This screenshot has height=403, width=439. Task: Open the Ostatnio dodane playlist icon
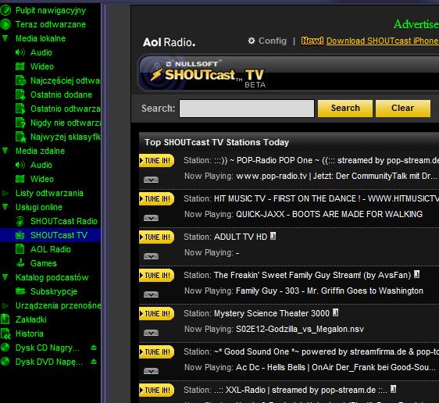pos(20,95)
